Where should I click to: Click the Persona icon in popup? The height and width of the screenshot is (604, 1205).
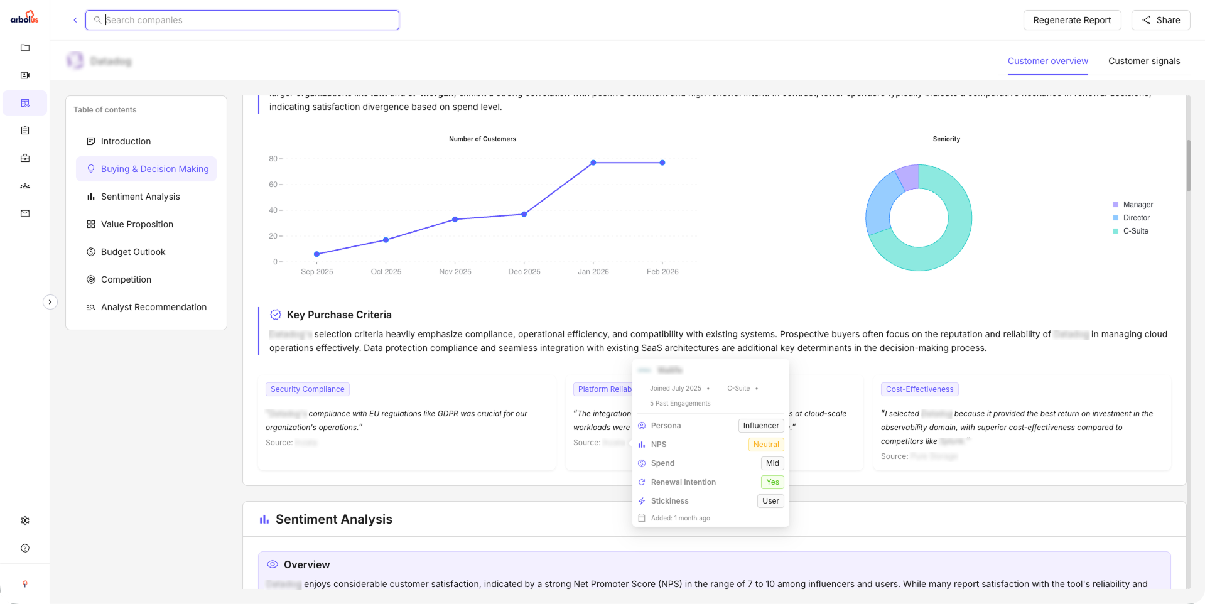642,426
